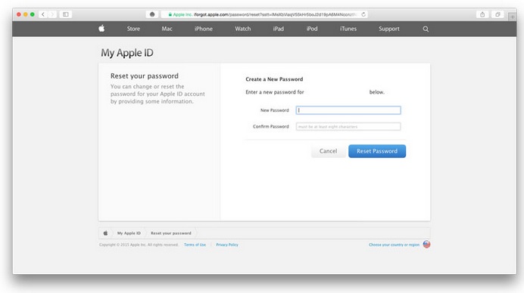This screenshot has width=524, height=293.
Task: Click the Create a New Password heading
Action: 274,79
